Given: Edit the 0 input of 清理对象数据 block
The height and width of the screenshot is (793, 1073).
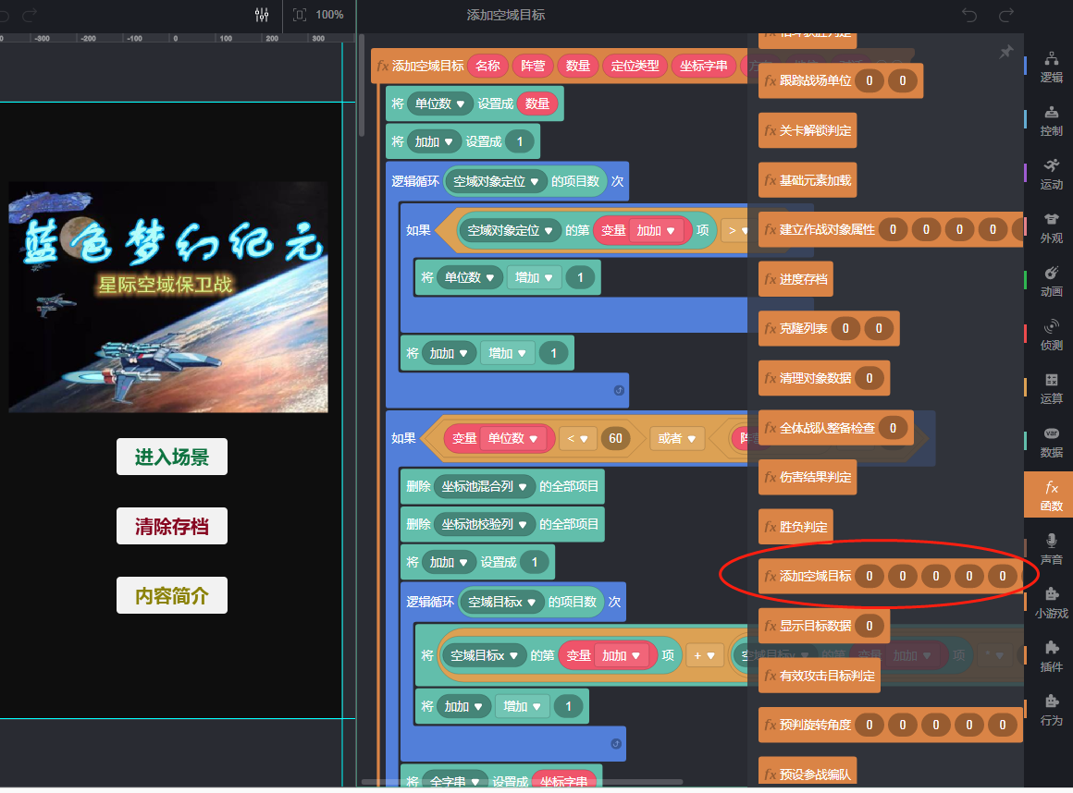Looking at the screenshot, I should (x=869, y=378).
